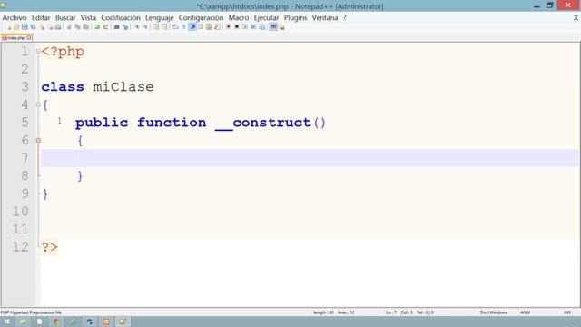Click the Copy toolbar icon
Screen dimensions: 581x327
[x=77, y=27]
